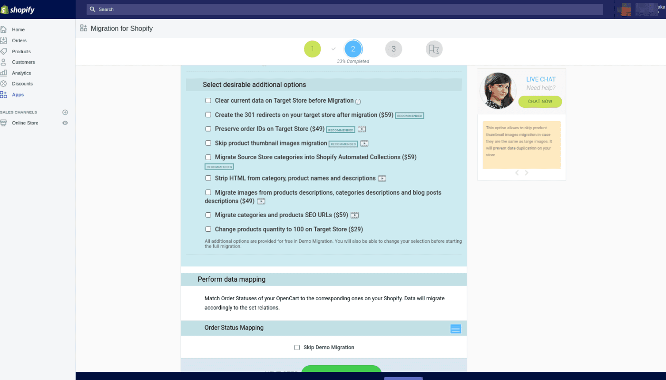The image size is (666, 380).
Task: Go to wizard step 3 circle
Action: 393,49
